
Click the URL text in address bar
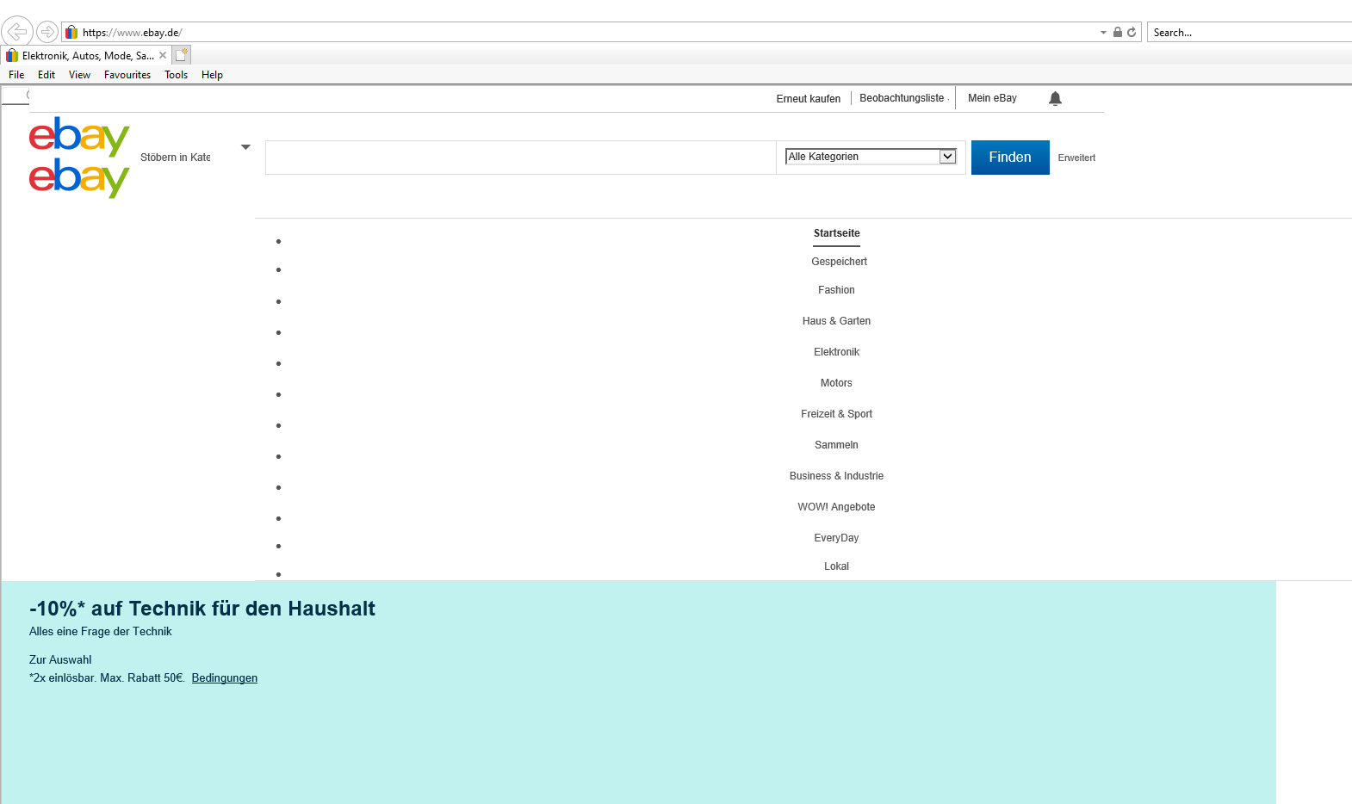133,33
